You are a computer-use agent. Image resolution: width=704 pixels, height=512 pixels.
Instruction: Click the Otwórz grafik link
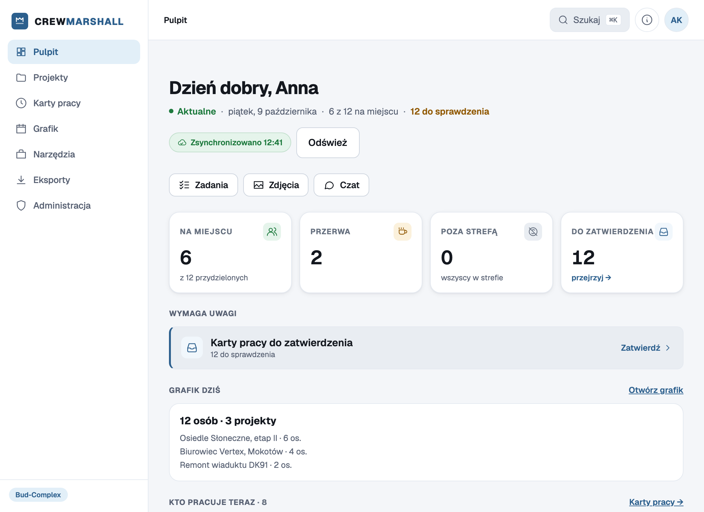[x=656, y=390]
